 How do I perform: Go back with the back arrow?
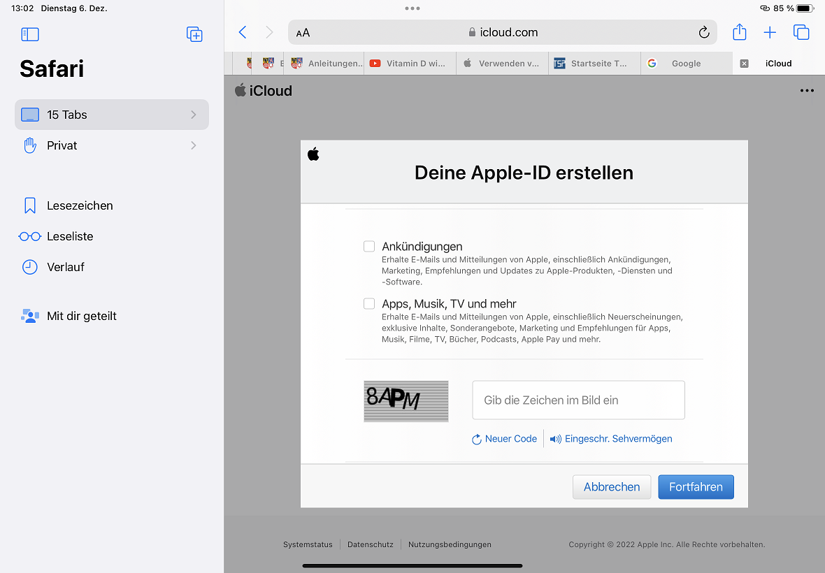(x=243, y=32)
